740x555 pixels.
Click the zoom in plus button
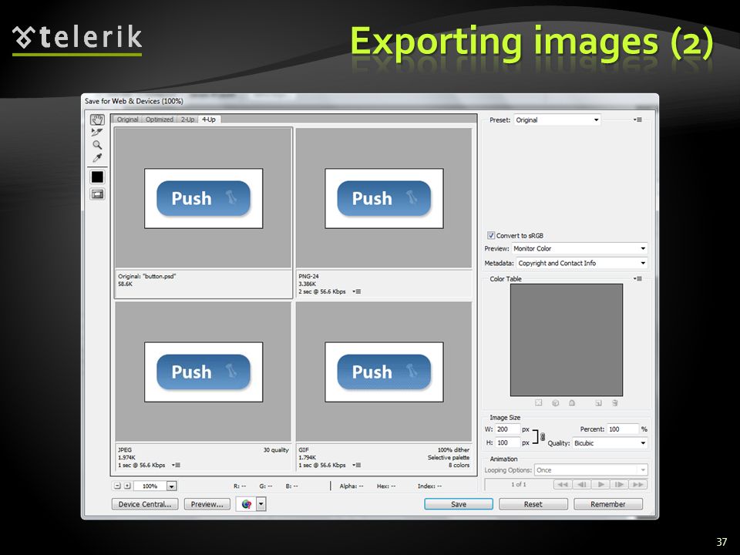click(127, 486)
